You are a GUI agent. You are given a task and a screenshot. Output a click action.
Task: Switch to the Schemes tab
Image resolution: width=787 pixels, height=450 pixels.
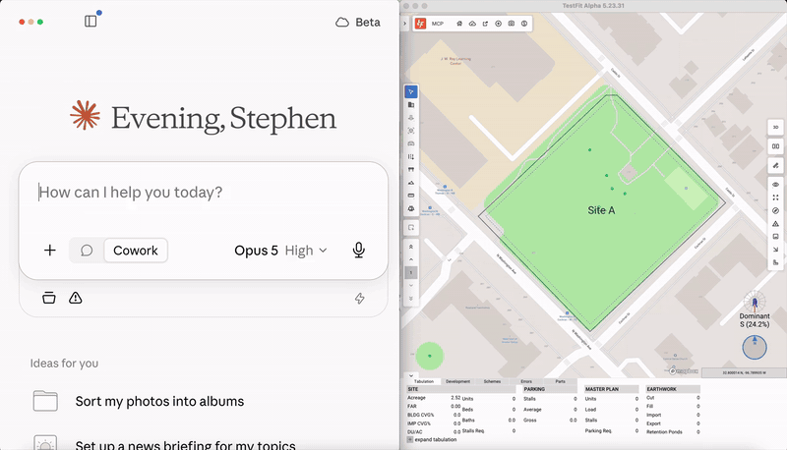pos(492,381)
